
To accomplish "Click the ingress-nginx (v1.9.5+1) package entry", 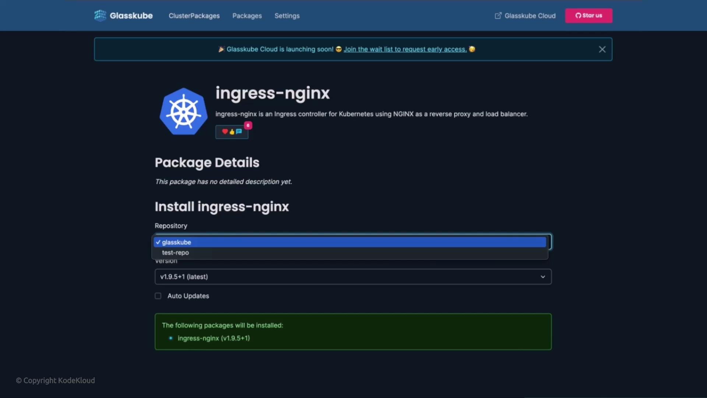I will [x=214, y=338].
